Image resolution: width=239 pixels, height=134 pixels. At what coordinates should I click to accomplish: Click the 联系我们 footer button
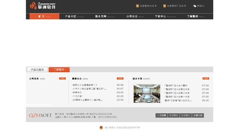point(186,115)
